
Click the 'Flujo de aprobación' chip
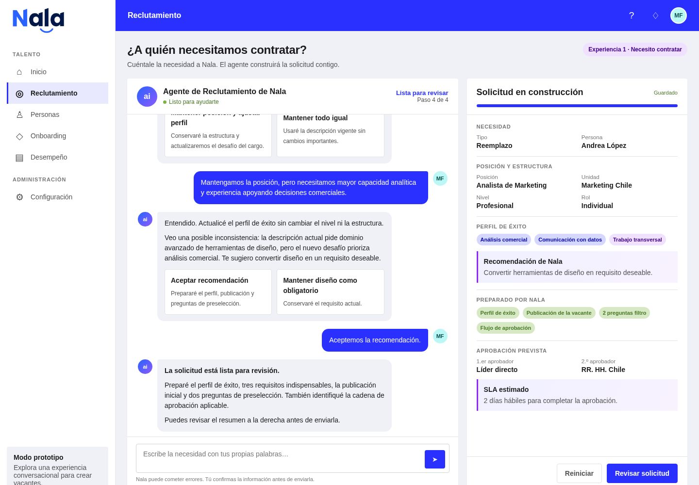click(x=506, y=328)
